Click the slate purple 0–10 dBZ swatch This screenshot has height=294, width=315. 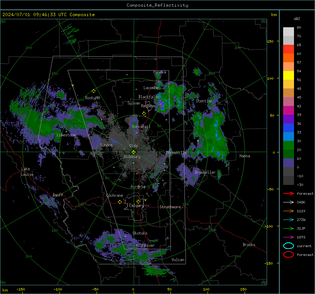tap(288, 163)
